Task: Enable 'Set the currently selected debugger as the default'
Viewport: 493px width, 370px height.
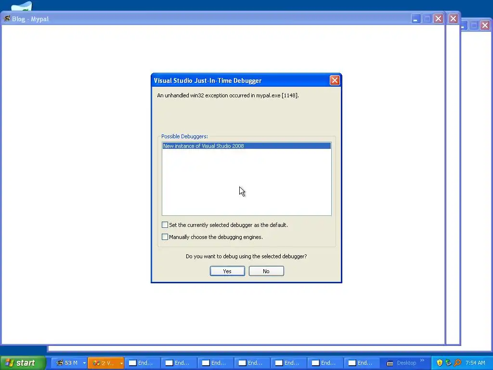Action: click(x=165, y=225)
